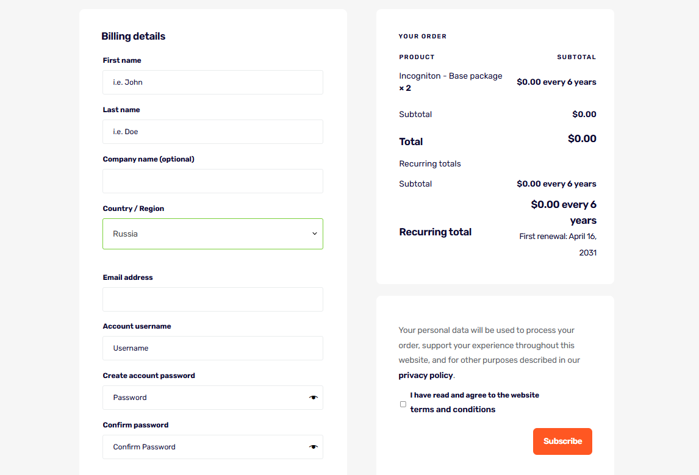Click the 'First renewal: April 16, 2031' text
Screen dimensions: 699x475
tap(557, 244)
